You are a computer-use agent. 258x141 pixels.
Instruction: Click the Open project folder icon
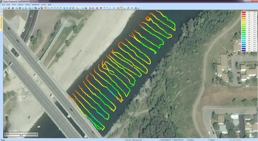pyautogui.click(x=6, y=8)
